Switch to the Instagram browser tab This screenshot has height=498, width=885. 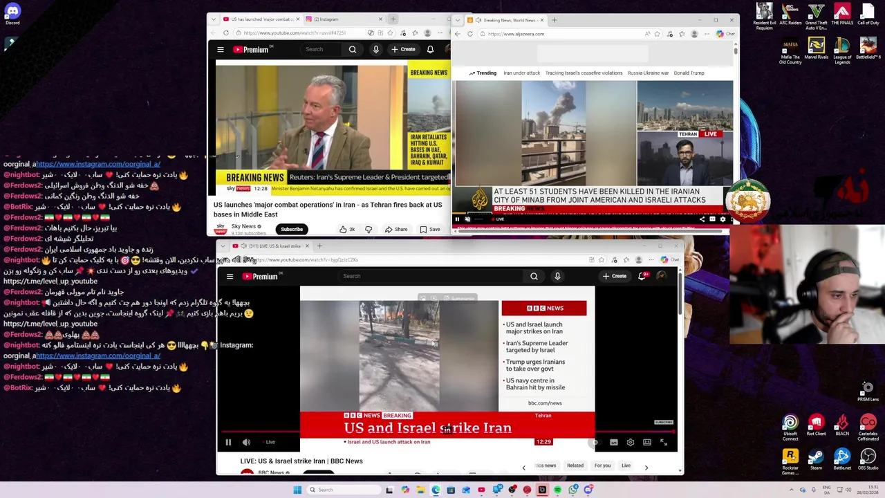point(343,19)
